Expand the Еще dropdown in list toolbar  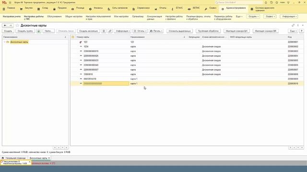click(293, 31)
